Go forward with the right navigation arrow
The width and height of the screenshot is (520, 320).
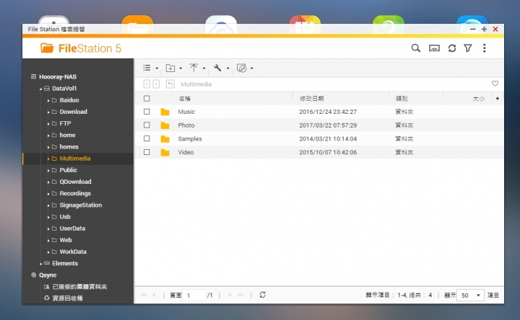tap(156, 84)
